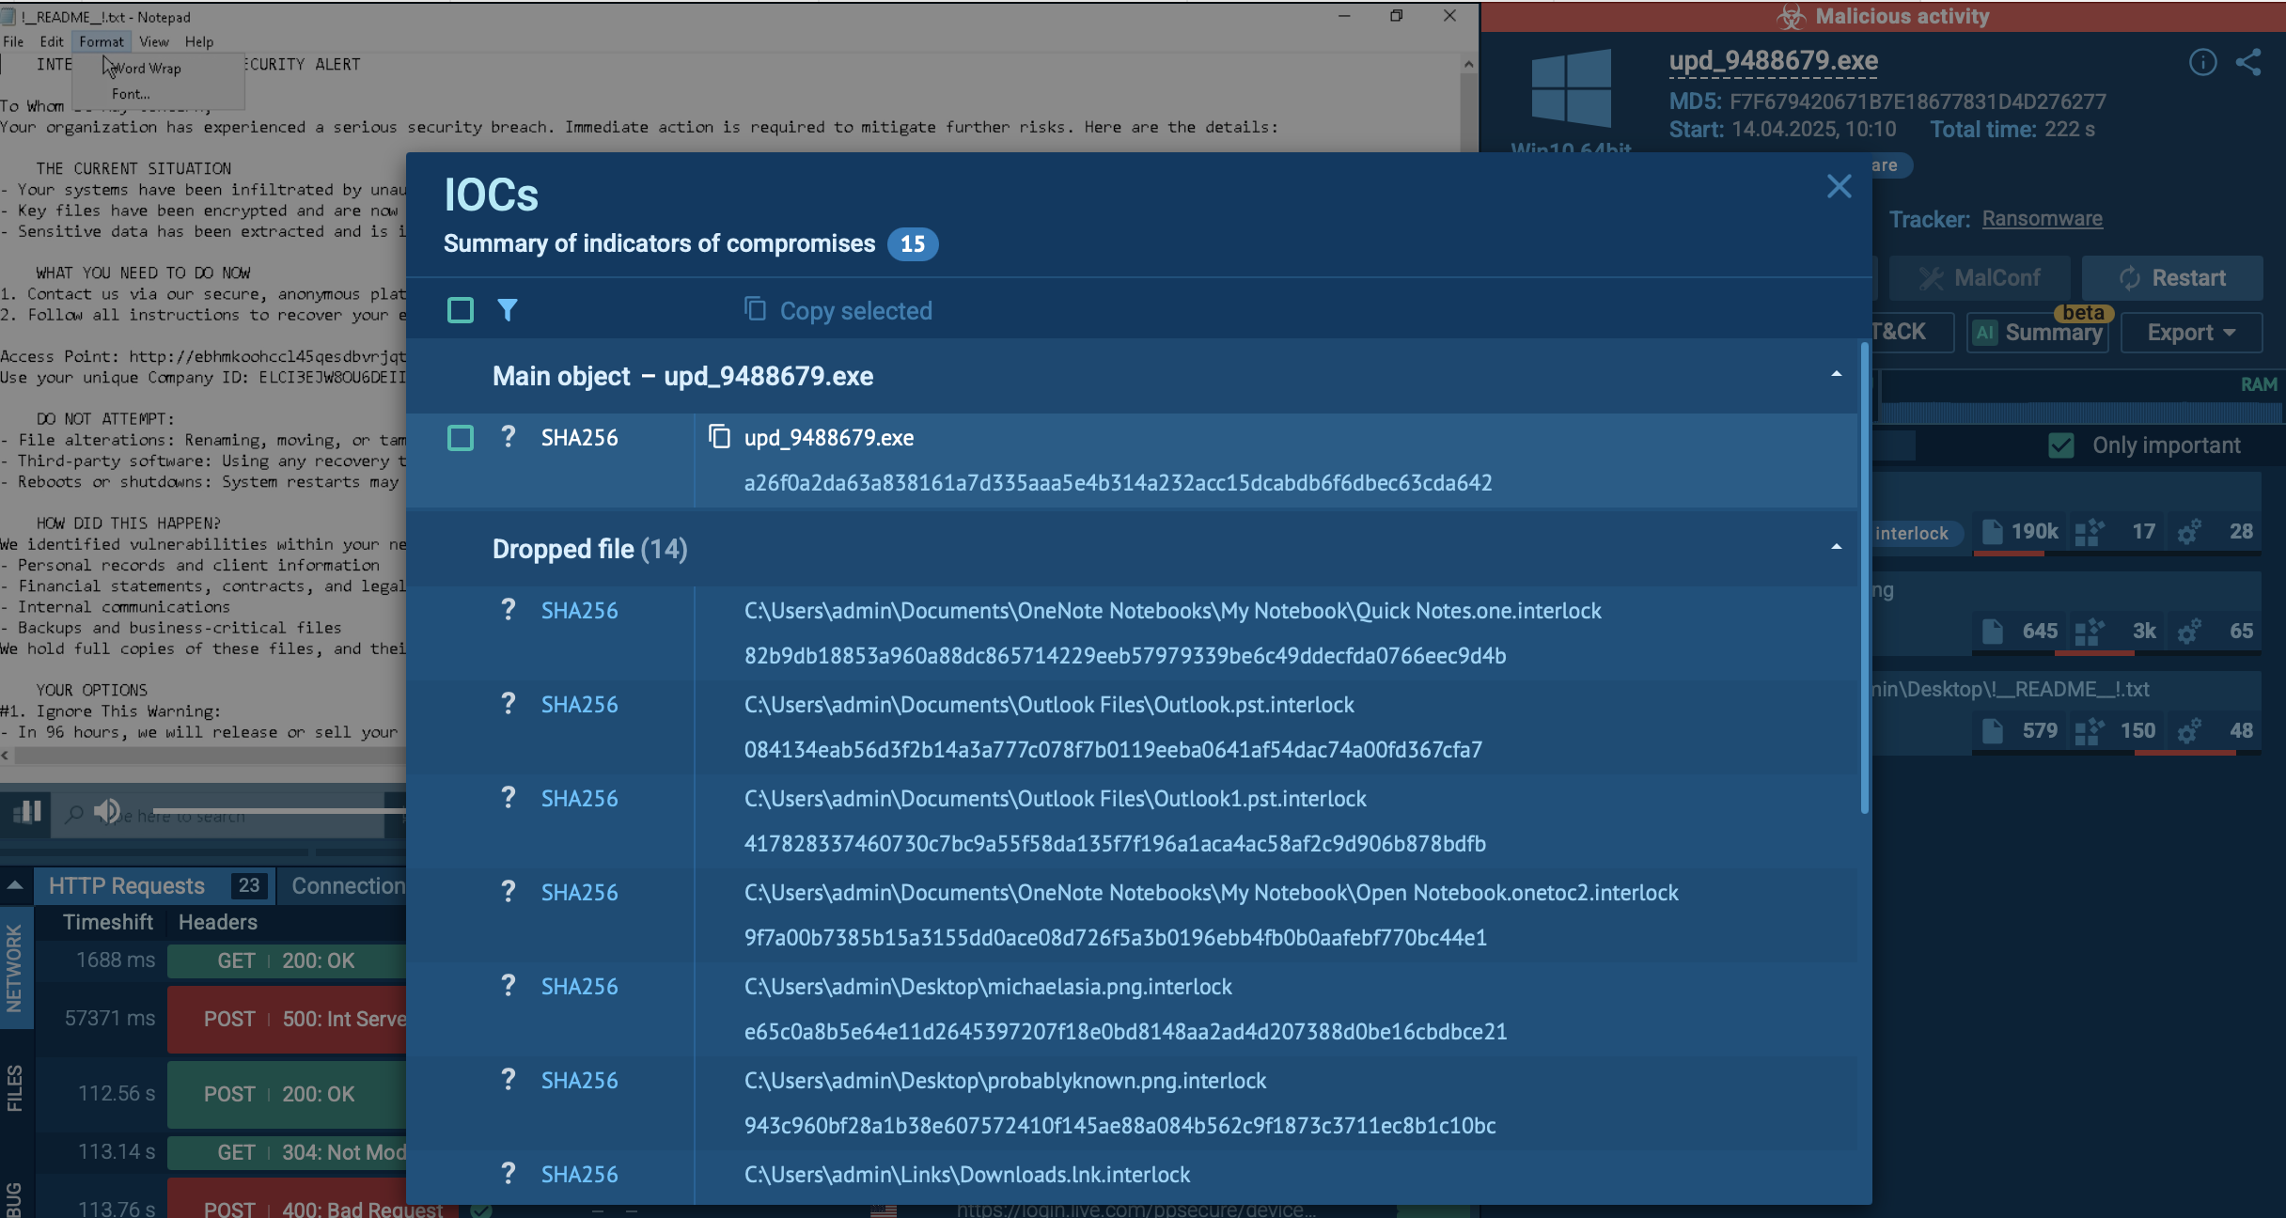Uncheck the Only important checkbox
This screenshot has width=2286, height=1218.
(2060, 445)
